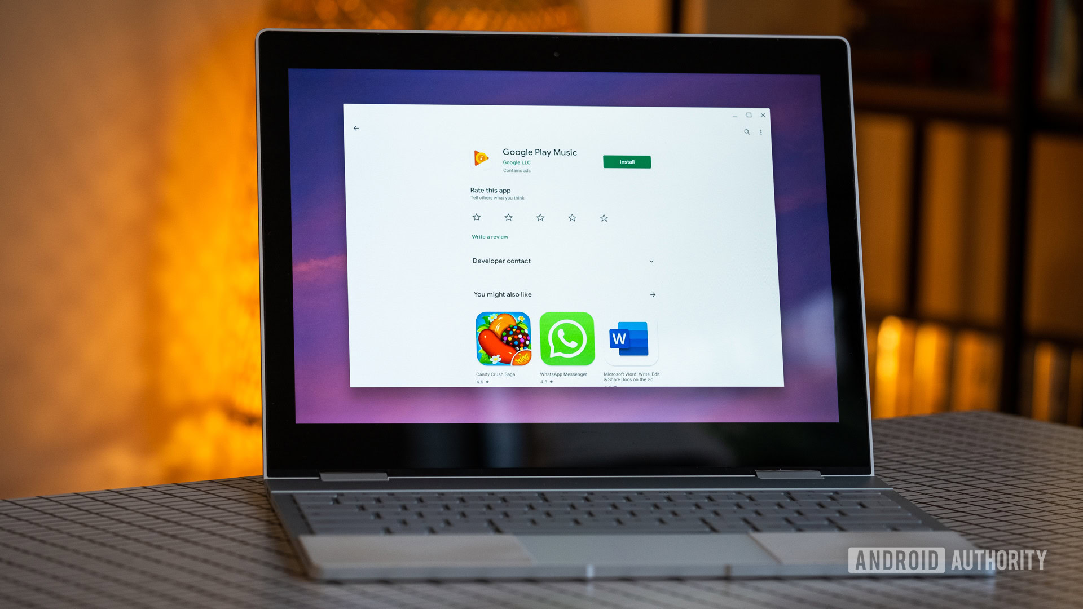The image size is (1083, 609).
Task: Select the first star rating toggle
Action: (x=477, y=217)
